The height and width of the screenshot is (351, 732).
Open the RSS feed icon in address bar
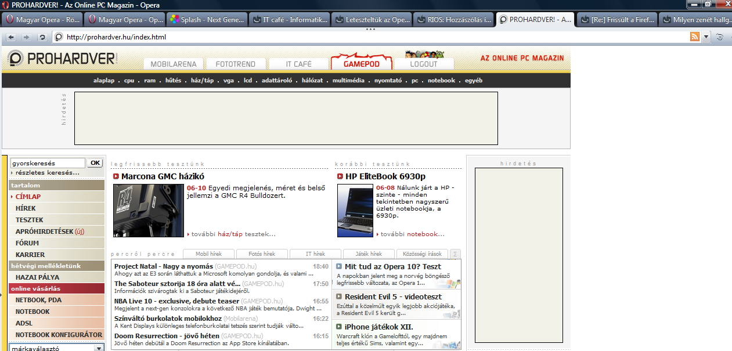(695, 37)
